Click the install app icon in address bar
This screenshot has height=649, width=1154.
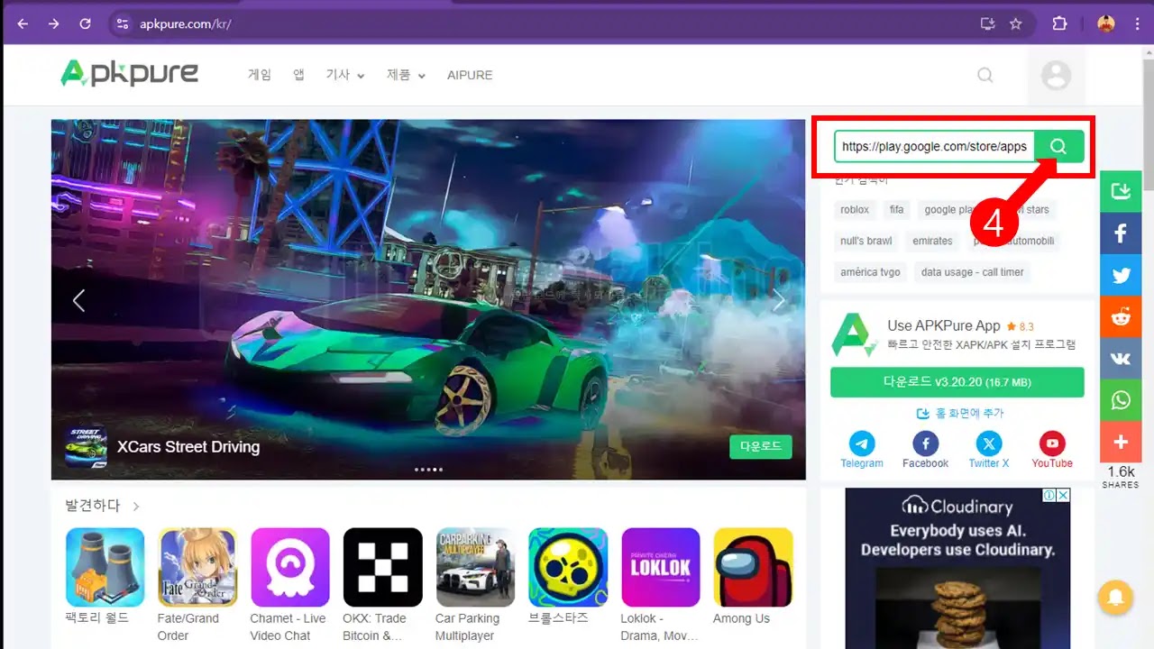987,24
